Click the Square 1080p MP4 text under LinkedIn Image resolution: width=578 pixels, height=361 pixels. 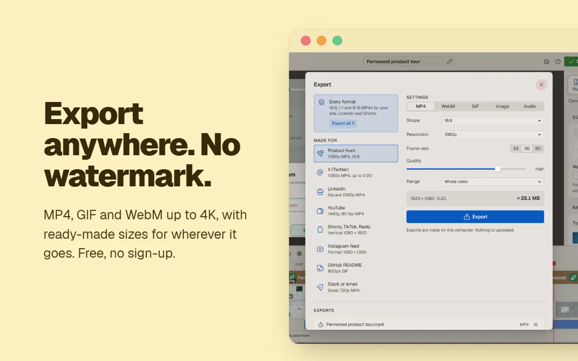coord(346,195)
